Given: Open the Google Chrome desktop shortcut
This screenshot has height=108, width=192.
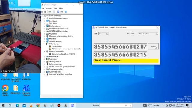Looking at the screenshot, I should 5,90.
